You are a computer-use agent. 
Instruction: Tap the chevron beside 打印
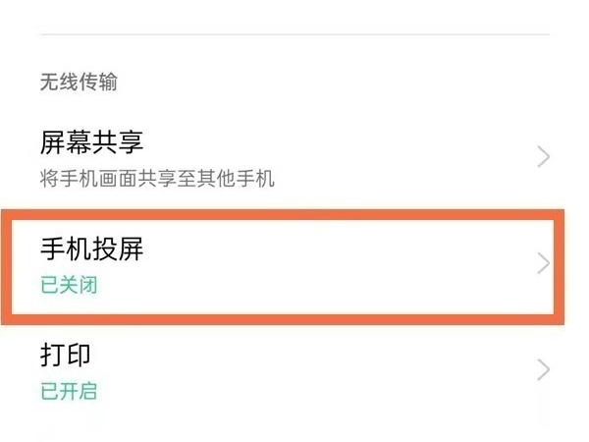pyautogui.click(x=545, y=369)
